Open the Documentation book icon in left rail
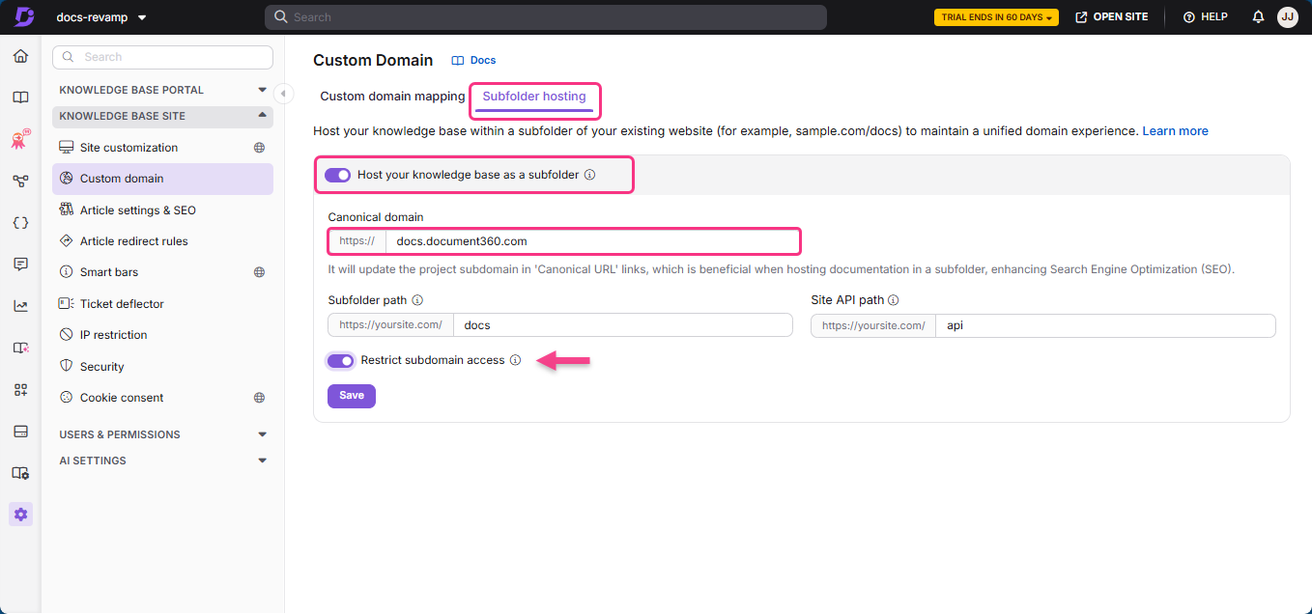The height and width of the screenshot is (614, 1312). 20,98
